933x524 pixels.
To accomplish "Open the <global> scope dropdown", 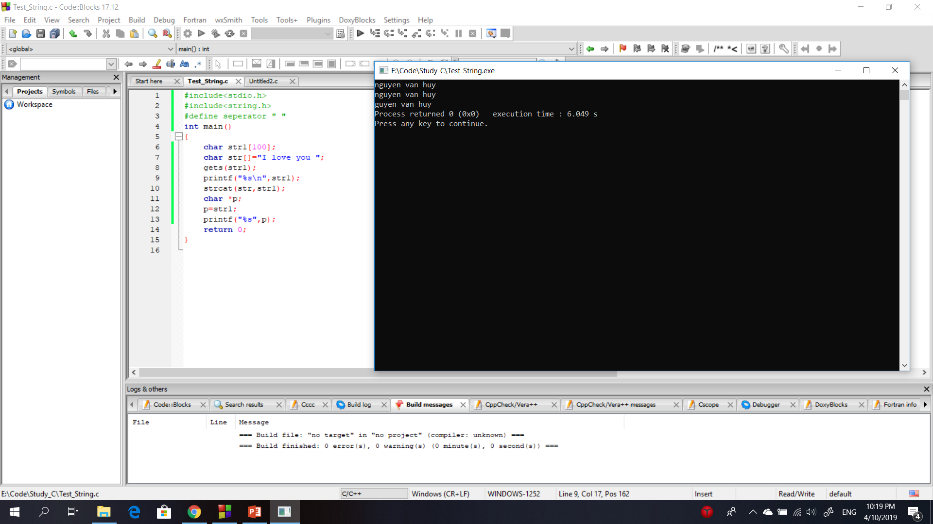I will tap(170, 49).
